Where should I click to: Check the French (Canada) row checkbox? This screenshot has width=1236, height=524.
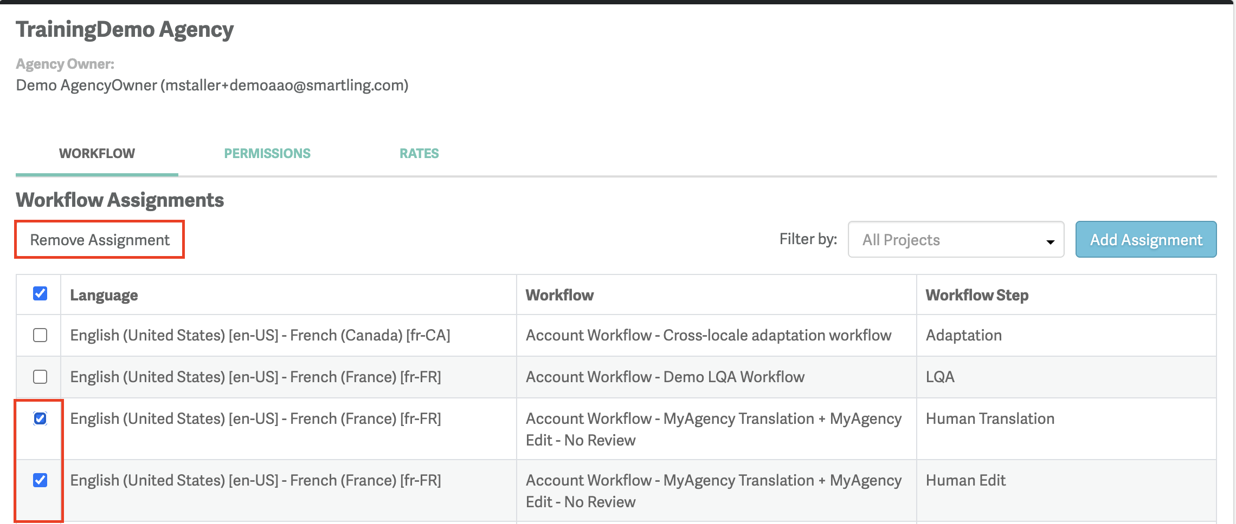(40, 335)
